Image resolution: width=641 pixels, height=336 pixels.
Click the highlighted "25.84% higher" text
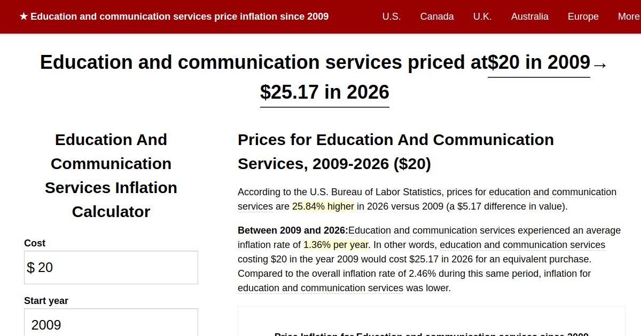pos(323,206)
